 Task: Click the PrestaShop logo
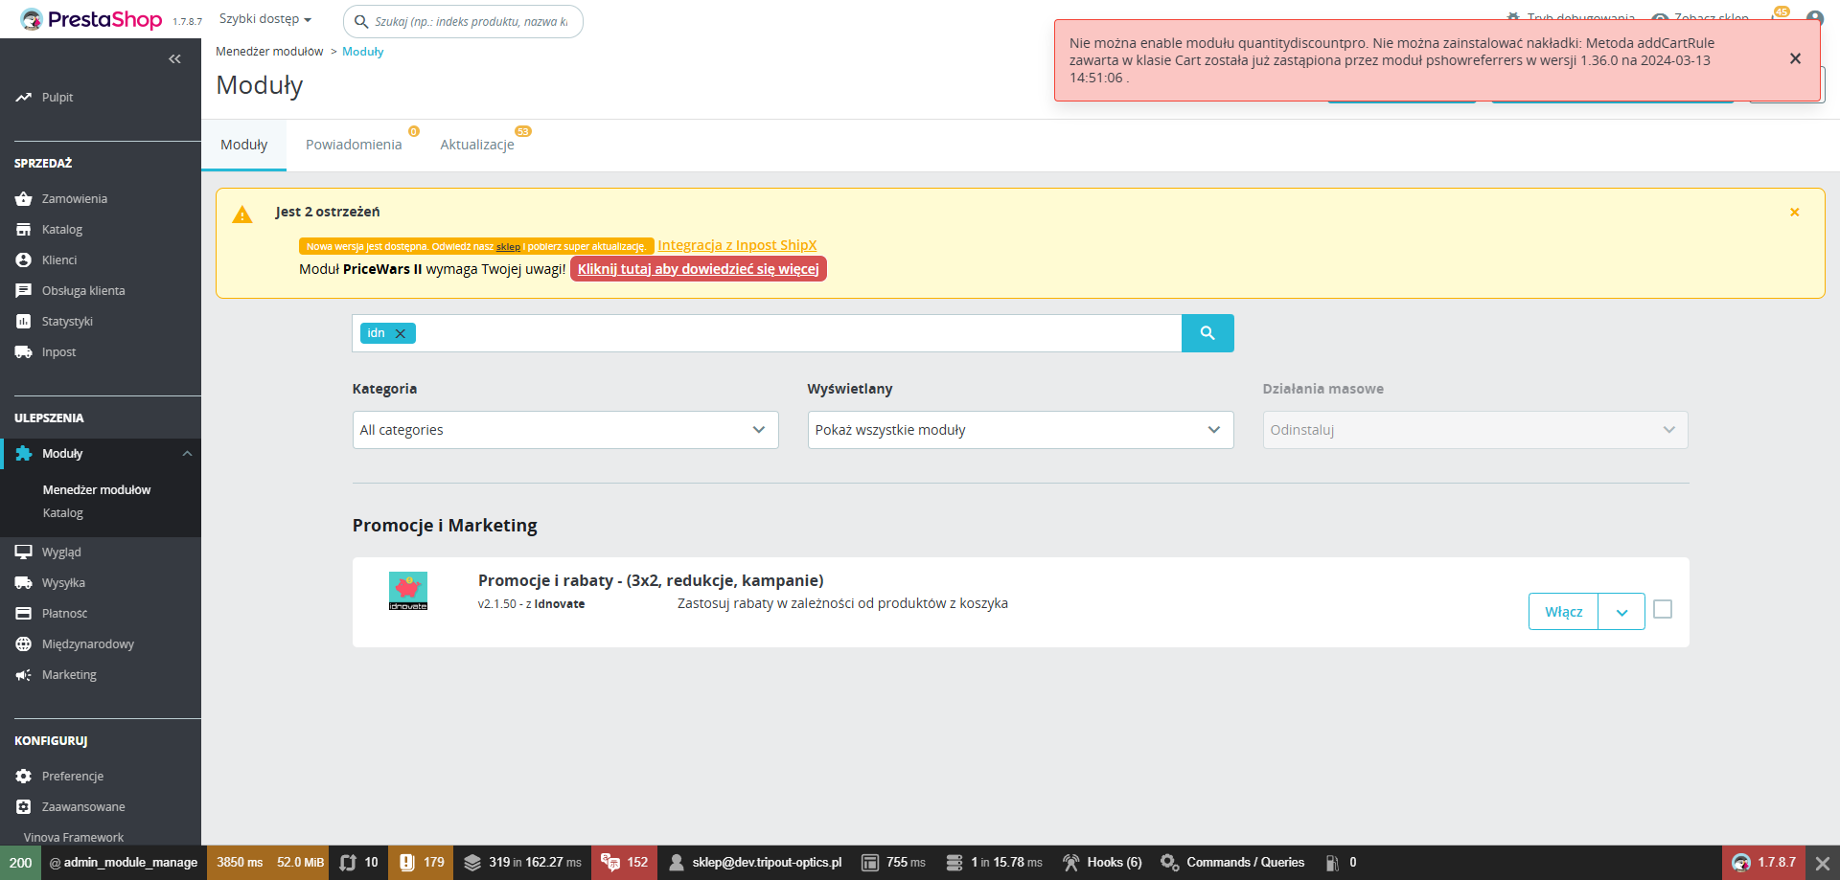92,19
